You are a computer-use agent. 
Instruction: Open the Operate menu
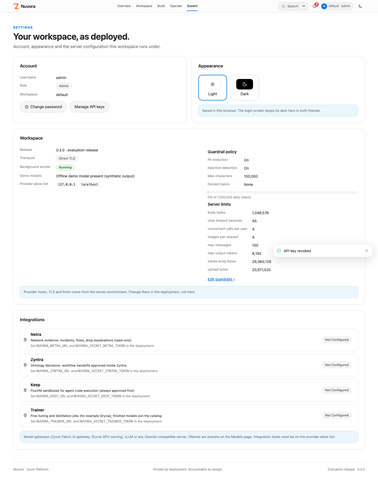tap(176, 6)
